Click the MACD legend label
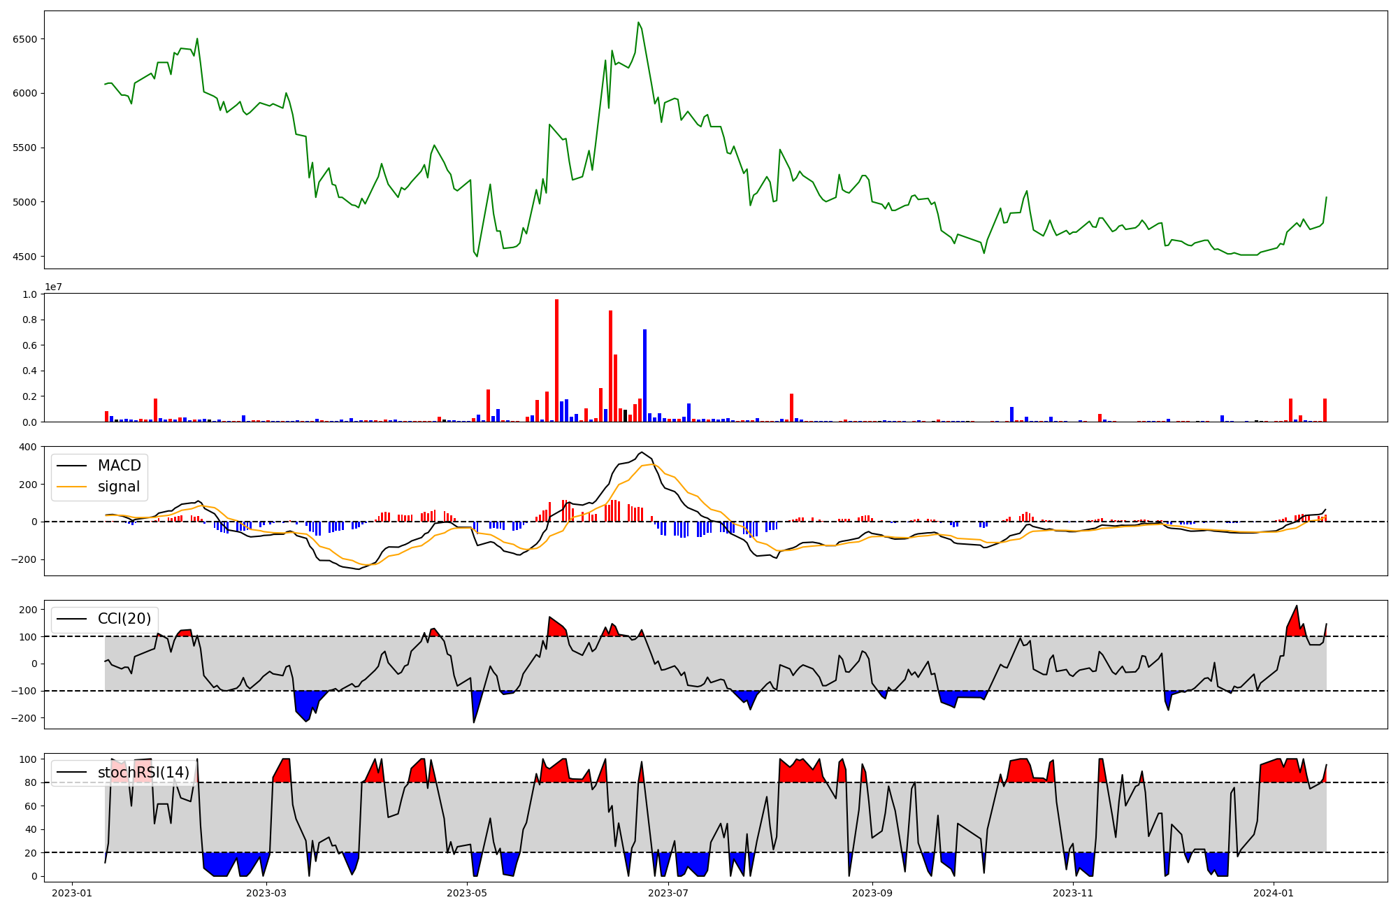The width and height of the screenshot is (1398, 909). tap(119, 466)
